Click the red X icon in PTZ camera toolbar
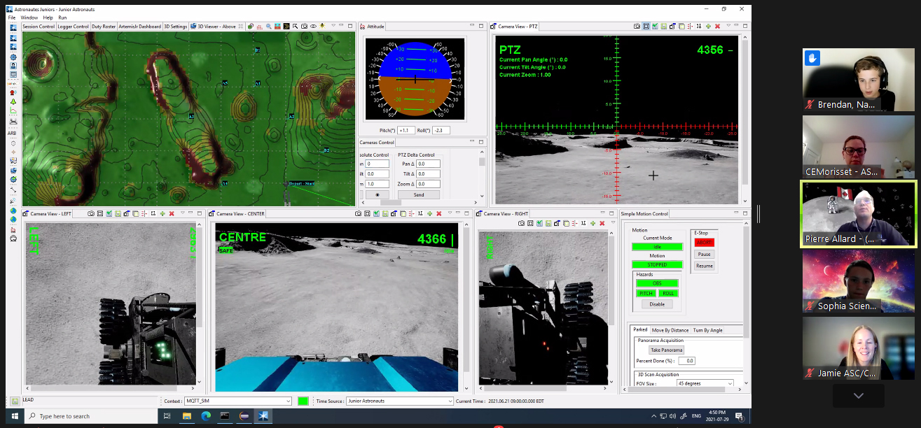This screenshot has width=921, height=428. coord(716,26)
